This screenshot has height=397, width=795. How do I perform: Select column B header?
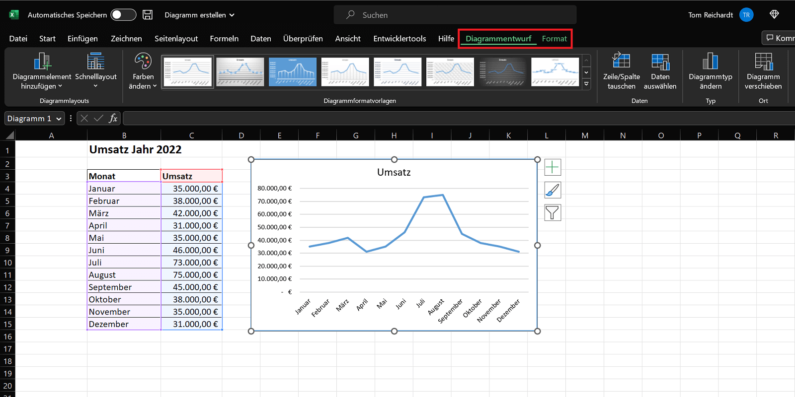point(124,135)
